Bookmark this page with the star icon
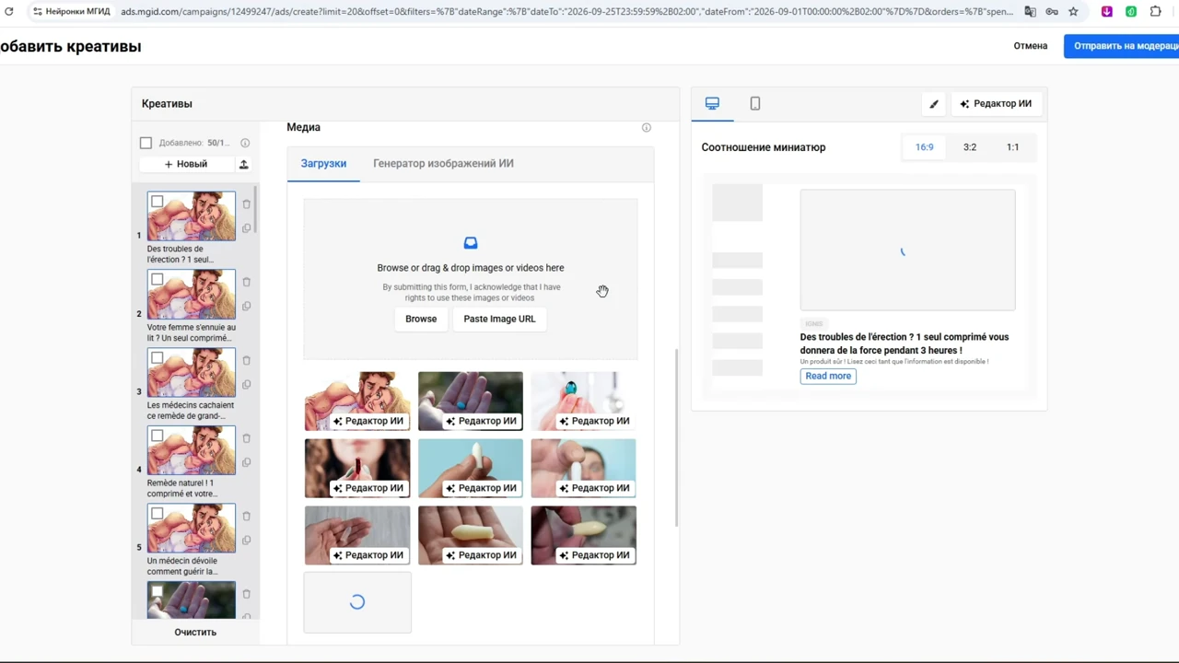 (x=1073, y=12)
